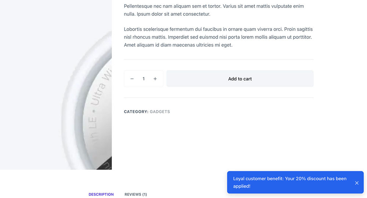The width and height of the screenshot is (367, 198).
Task: Switch to the Description tab
Action: (101, 194)
